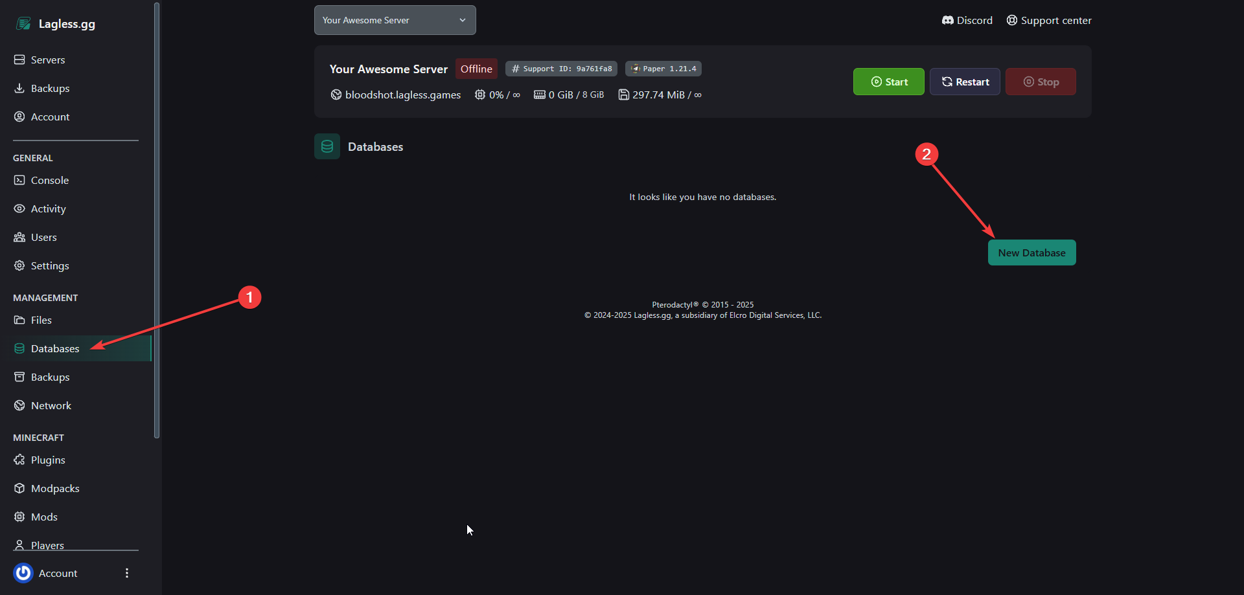Viewport: 1244px width, 595px height.
Task: Open the Modpacks cube icon
Action: coord(19,488)
